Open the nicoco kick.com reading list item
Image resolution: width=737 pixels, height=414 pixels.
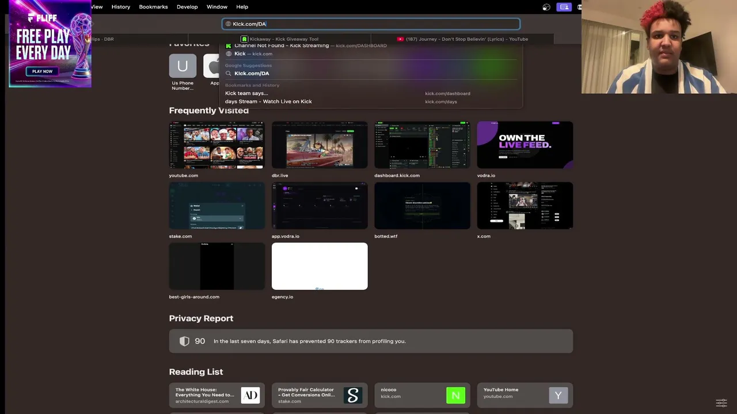[x=422, y=395]
